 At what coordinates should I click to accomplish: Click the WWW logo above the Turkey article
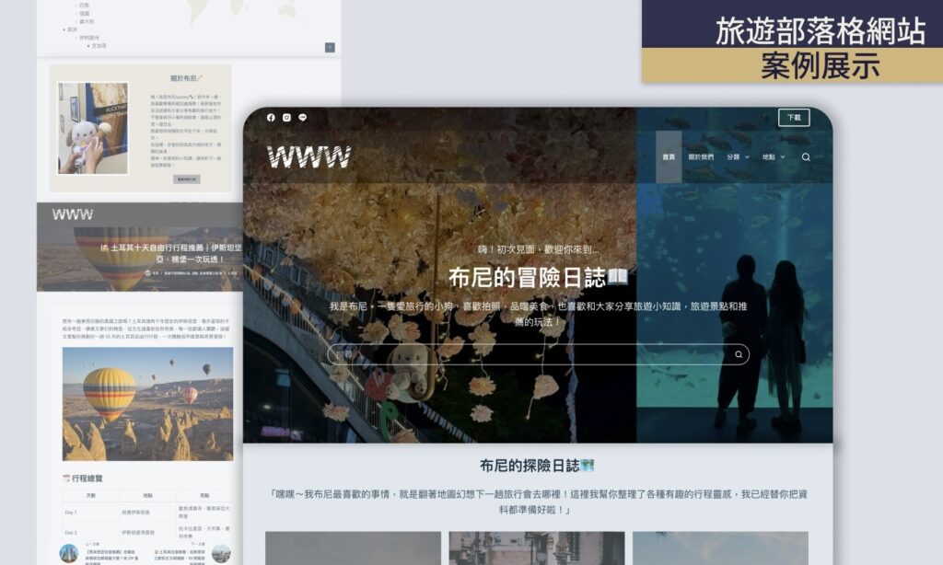tap(72, 214)
